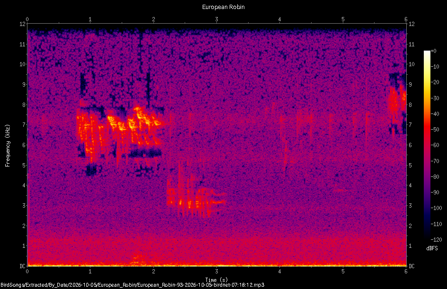Click the '-90' color scale value

(435, 193)
